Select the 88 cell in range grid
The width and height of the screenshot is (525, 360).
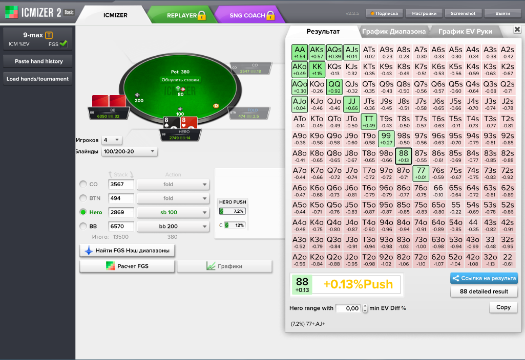pyautogui.click(x=404, y=156)
